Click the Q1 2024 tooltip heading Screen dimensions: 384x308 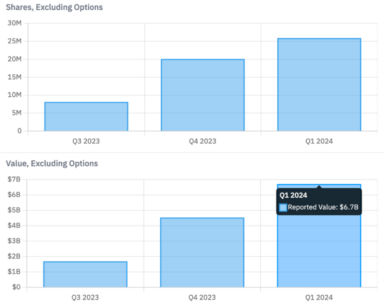click(293, 195)
